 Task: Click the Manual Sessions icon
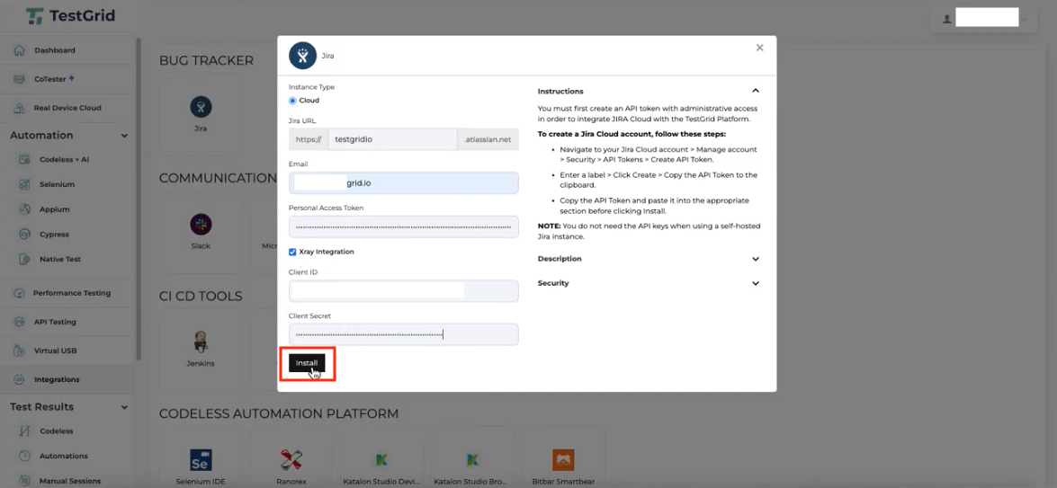pyautogui.click(x=25, y=481)
